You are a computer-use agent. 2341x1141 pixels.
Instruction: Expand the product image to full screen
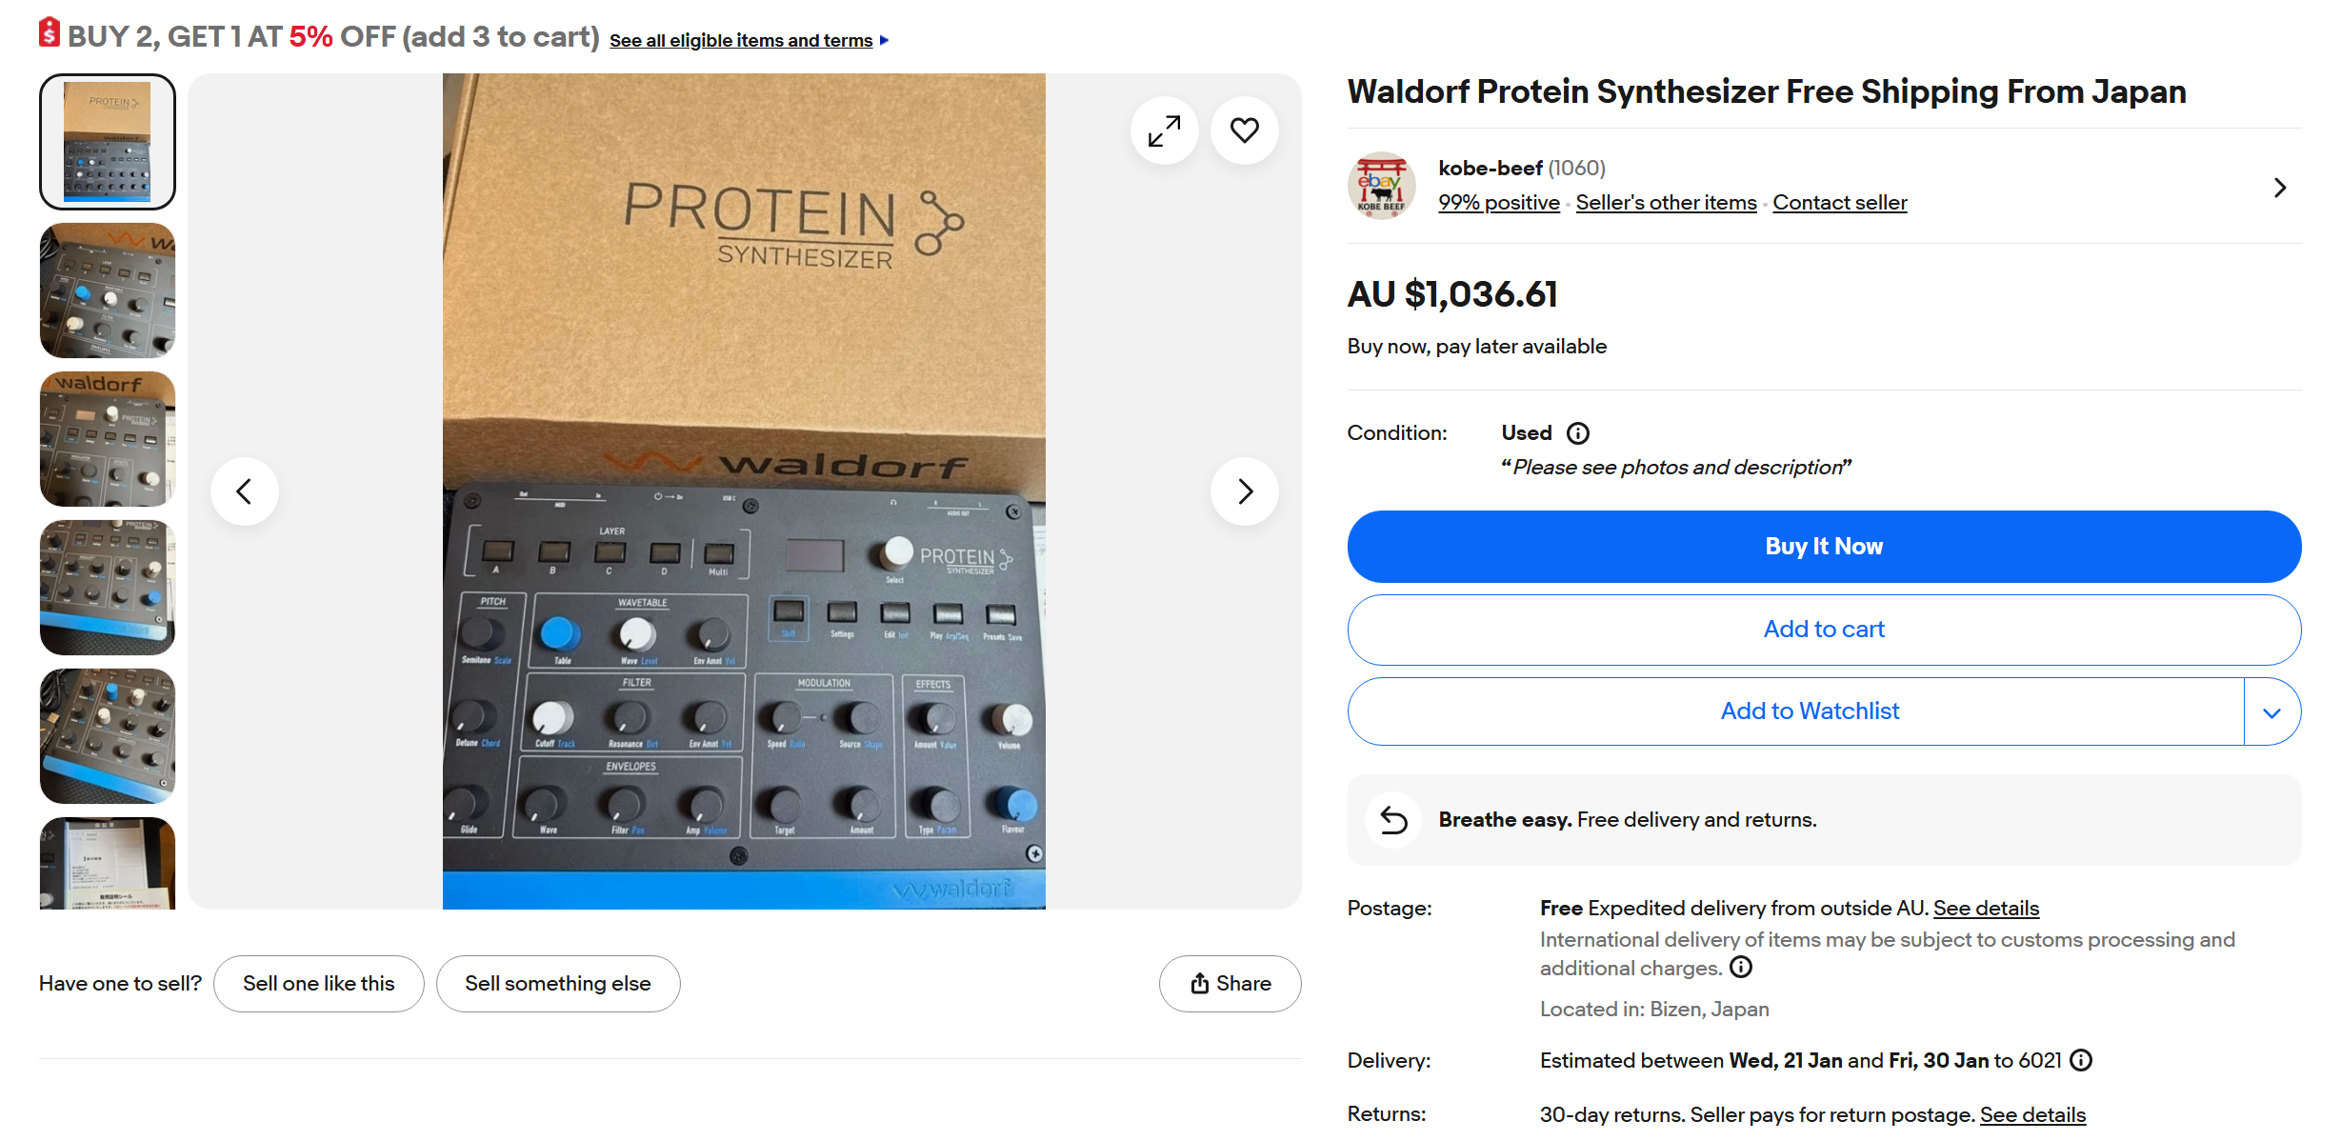[x=1164, y=130]
